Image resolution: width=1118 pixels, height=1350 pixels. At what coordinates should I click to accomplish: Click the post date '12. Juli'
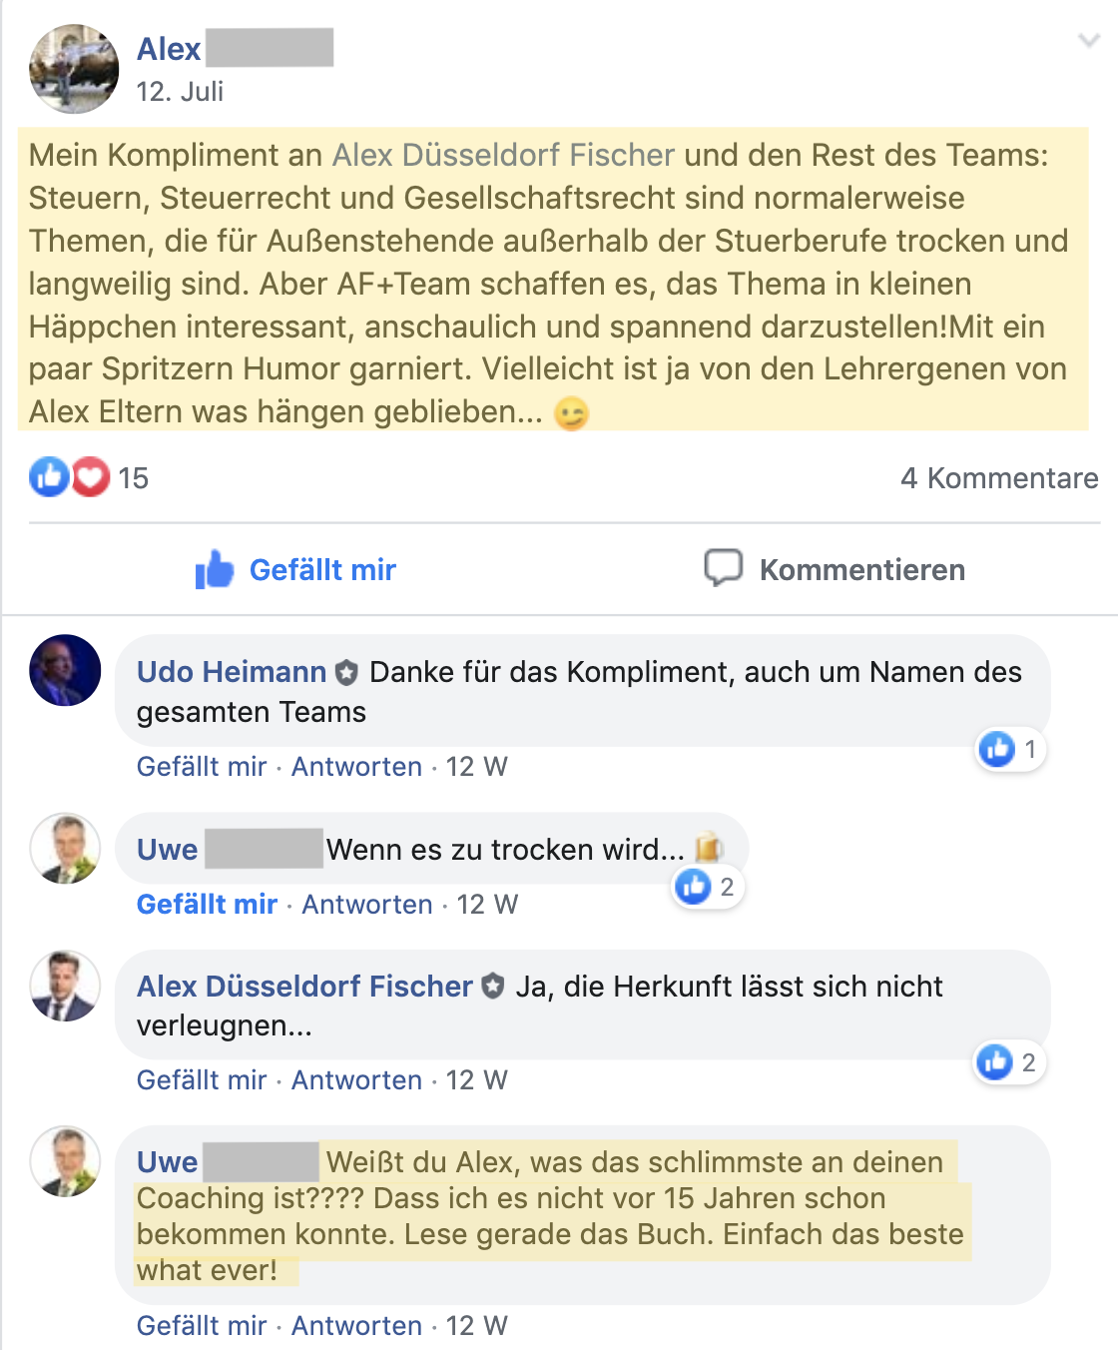(180, 92)
